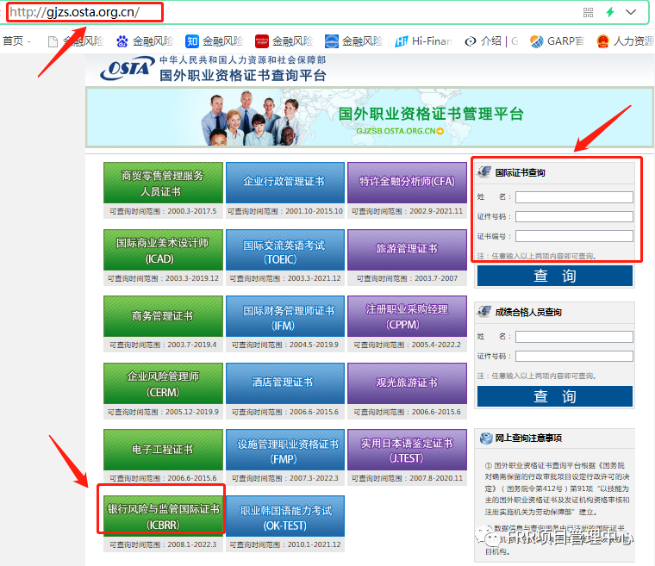Click the 国外职业资格证书管理平台 banner
655x566 pixels.
click(360, 120)
